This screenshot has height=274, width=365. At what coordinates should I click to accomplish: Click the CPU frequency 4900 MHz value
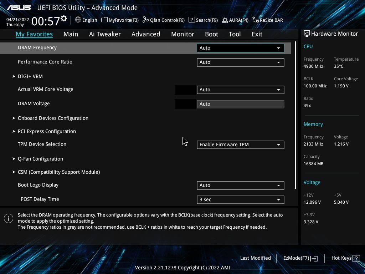313,66
